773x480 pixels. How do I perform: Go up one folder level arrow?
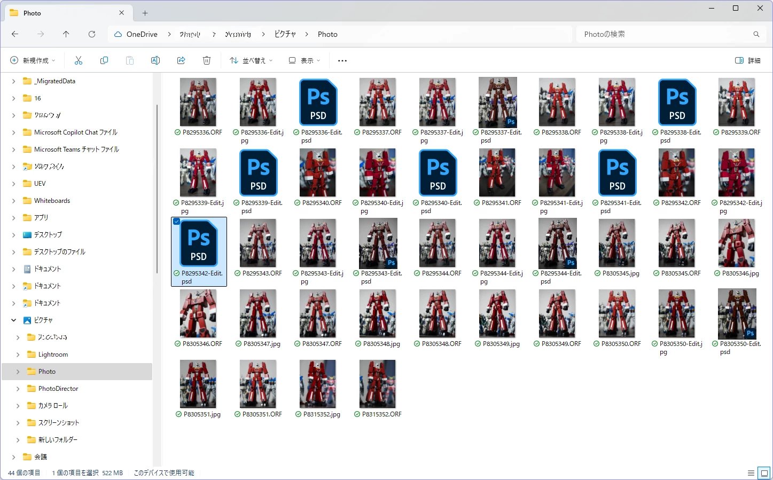point(66,34)
